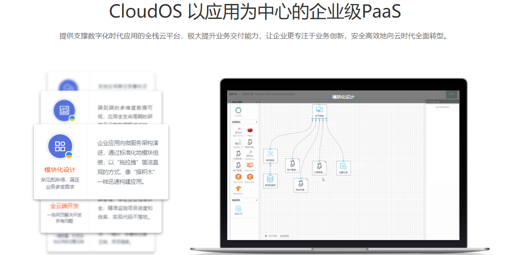This screenshot has height=255, width=512.
Task: Click the CloudOS 以应用为中心的企业级PaaS heading
Action: coord(255,11)
